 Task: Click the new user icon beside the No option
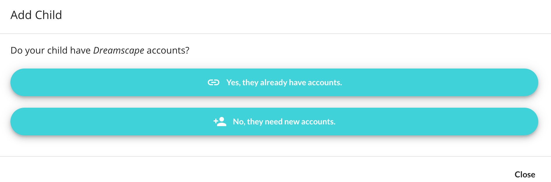(x=219, y=122)
